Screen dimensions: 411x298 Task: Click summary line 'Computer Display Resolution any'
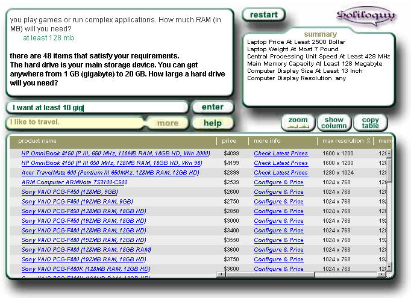point(296,78)
